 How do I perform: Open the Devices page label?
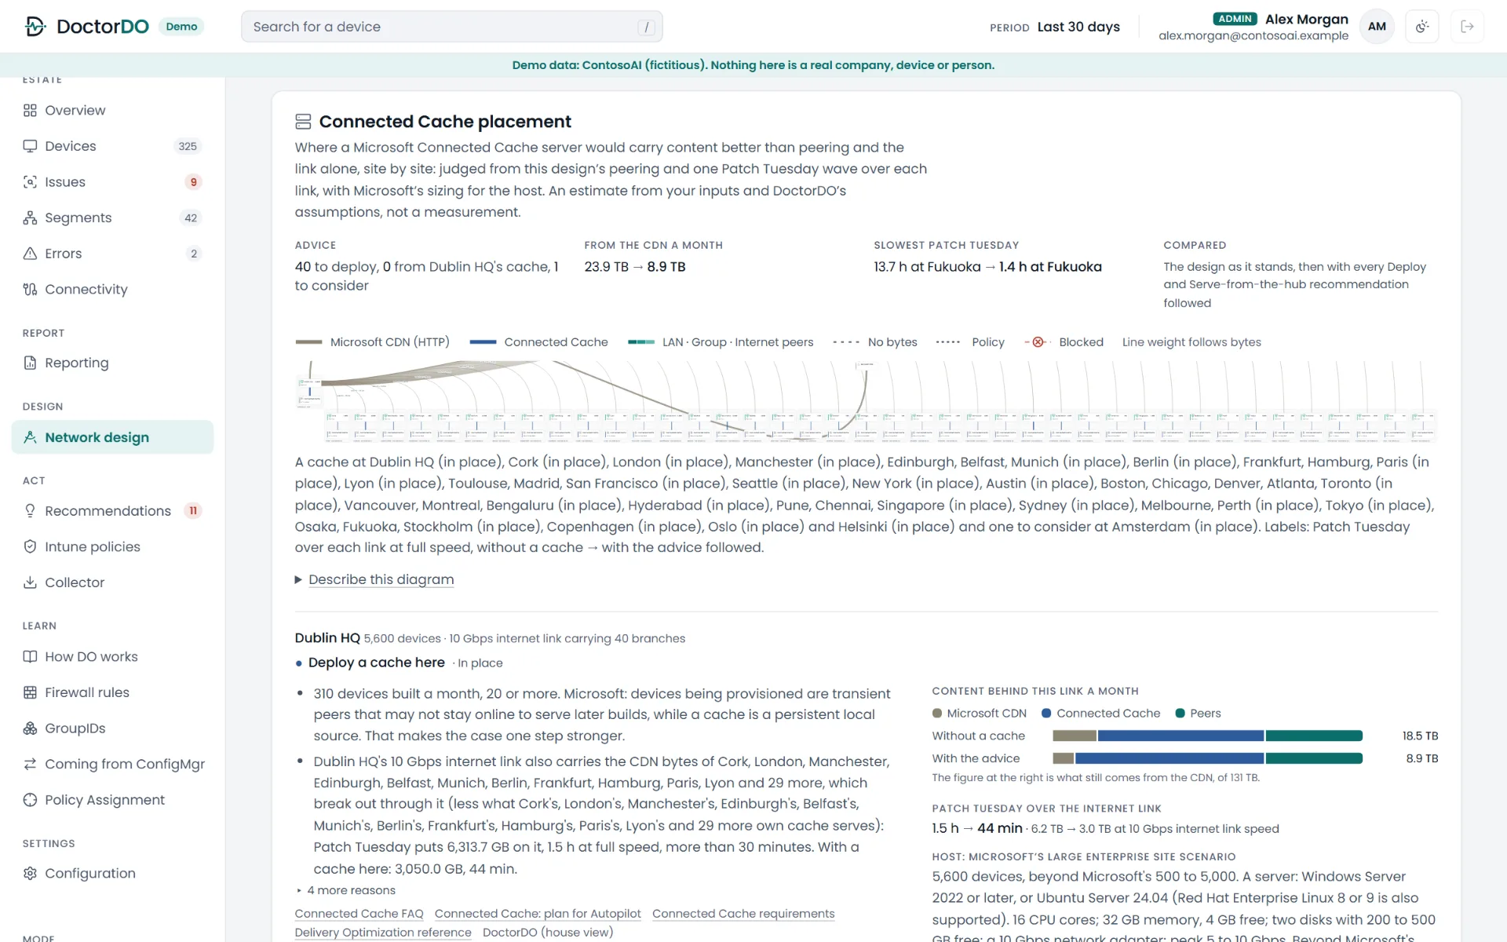(71, 146)
